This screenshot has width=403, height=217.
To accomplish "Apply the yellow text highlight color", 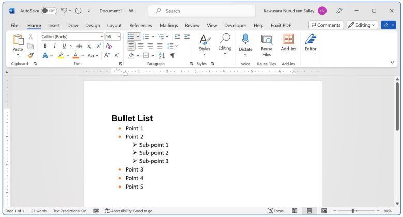I will pos(60,55).
